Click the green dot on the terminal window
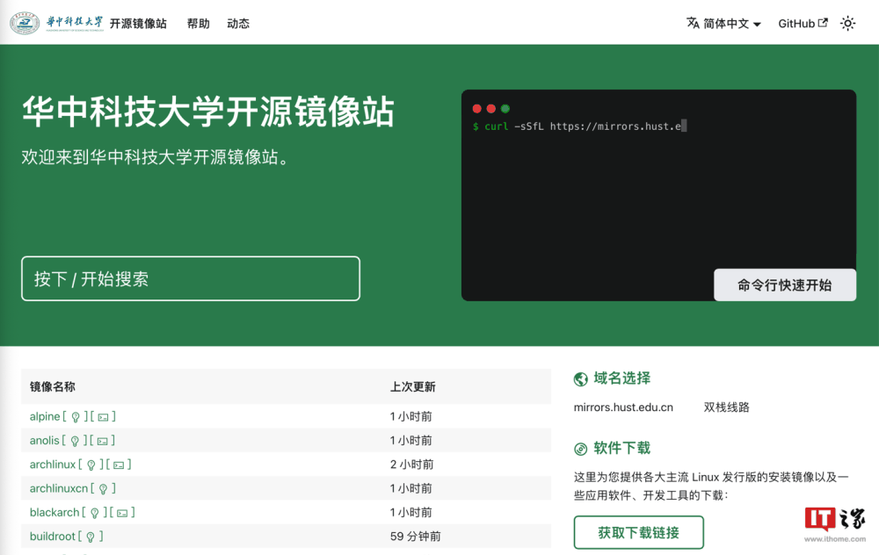The width and height of the screenshot is (879, 555). [x=505, y=108]
